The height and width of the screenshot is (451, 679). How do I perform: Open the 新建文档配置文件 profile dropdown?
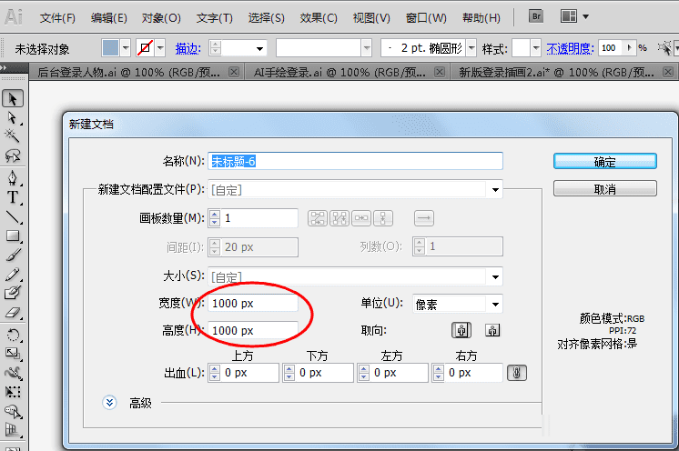tap(495, 189)
